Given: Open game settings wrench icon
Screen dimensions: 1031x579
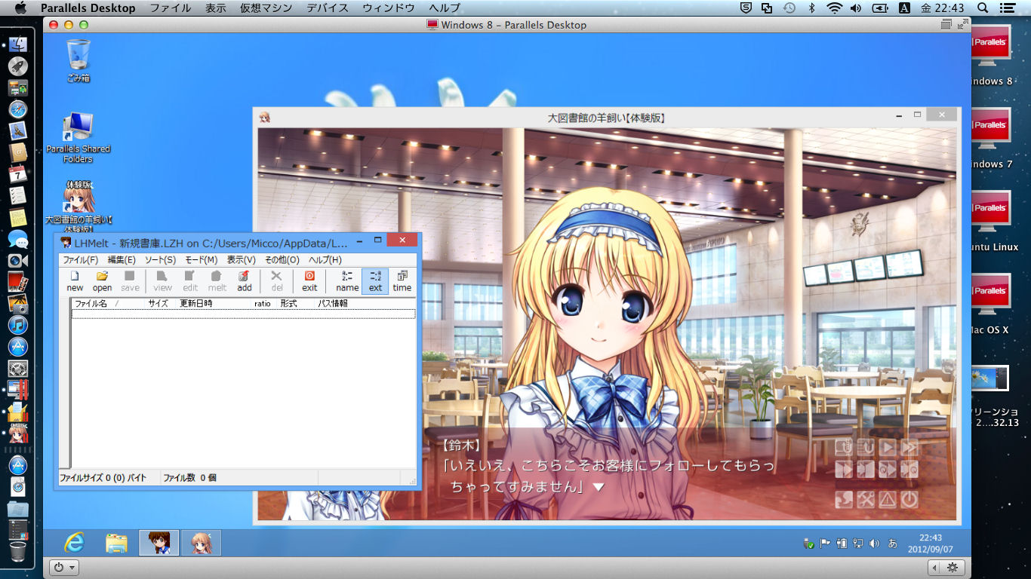Looking at the screenshot, I should (x=866, y=499).
